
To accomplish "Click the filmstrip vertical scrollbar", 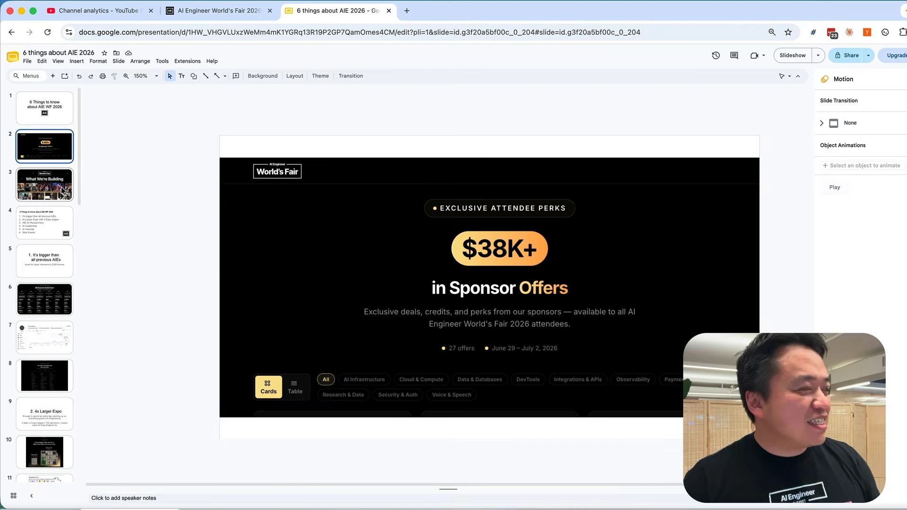I will click(x=79, y=147).
